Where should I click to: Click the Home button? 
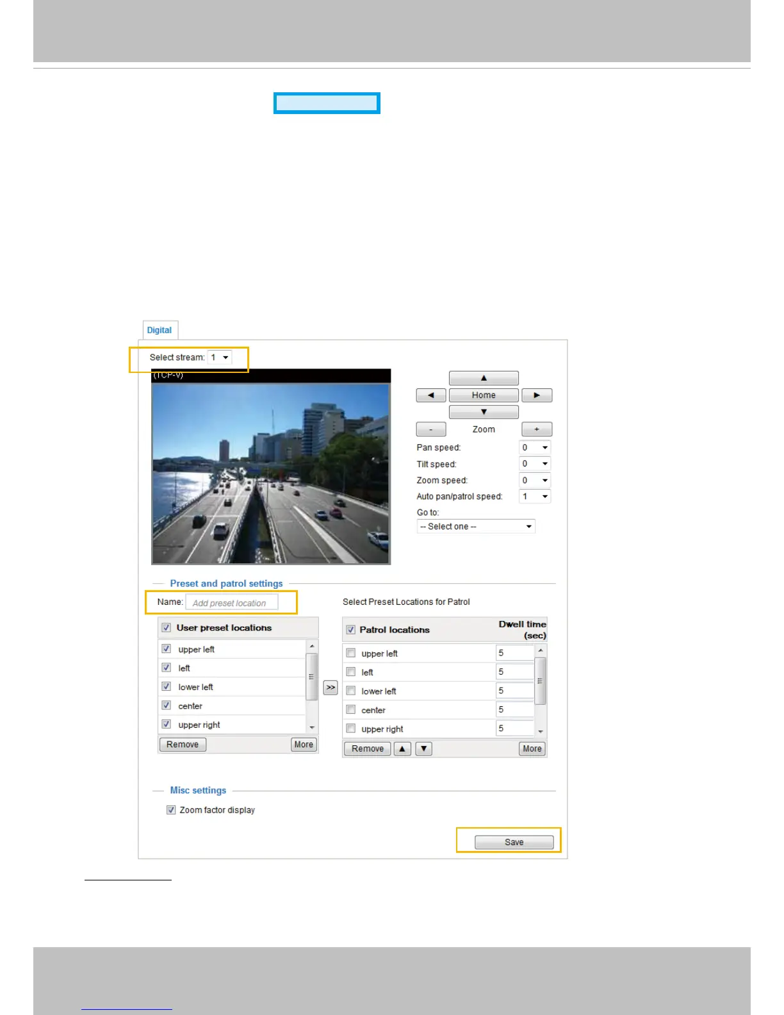point(484,395)
